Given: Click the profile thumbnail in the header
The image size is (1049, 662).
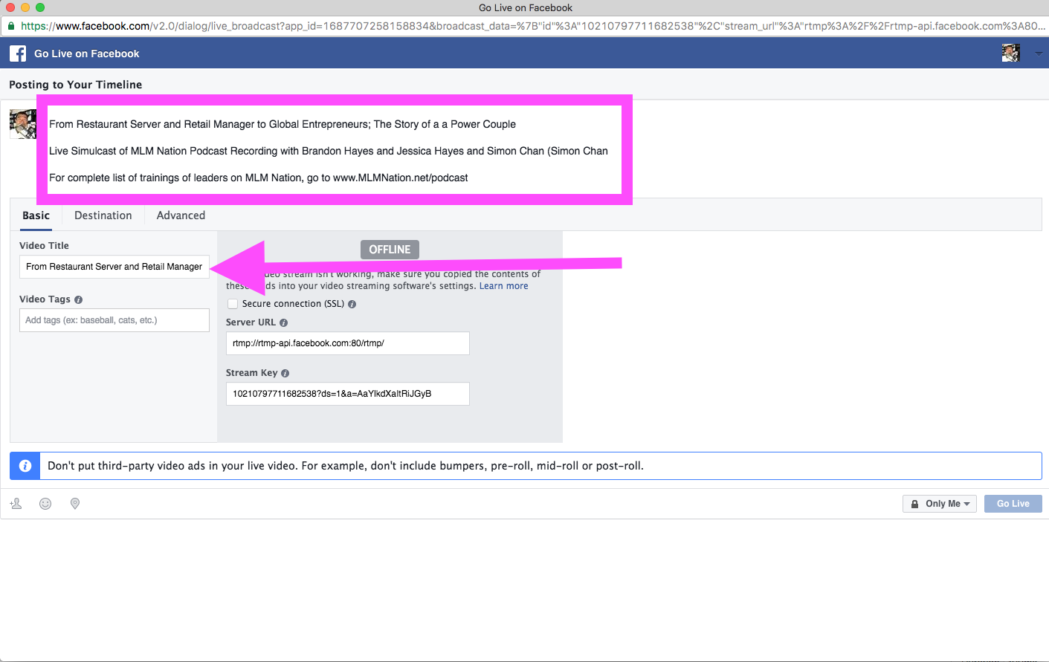Looking at the screenshot, I should (x=1010, y=53).
